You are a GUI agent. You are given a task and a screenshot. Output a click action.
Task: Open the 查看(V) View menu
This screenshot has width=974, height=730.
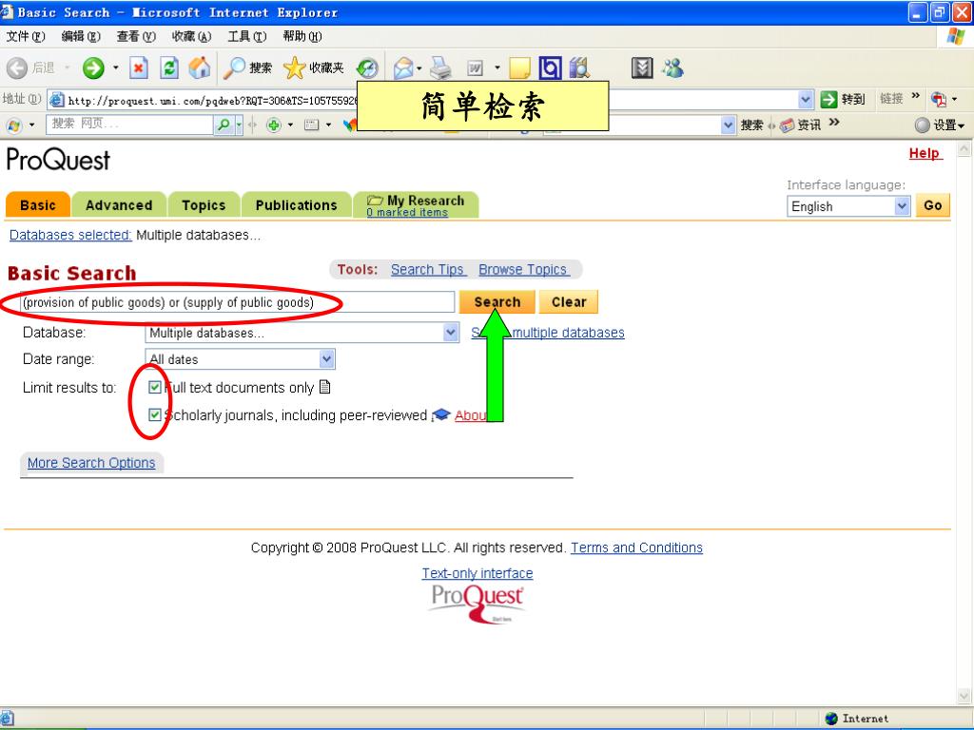coord(136,36)
